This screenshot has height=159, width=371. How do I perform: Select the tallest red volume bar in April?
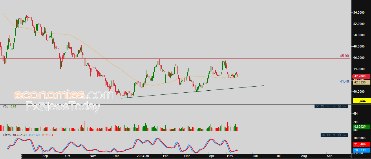(x=223, y=120)
